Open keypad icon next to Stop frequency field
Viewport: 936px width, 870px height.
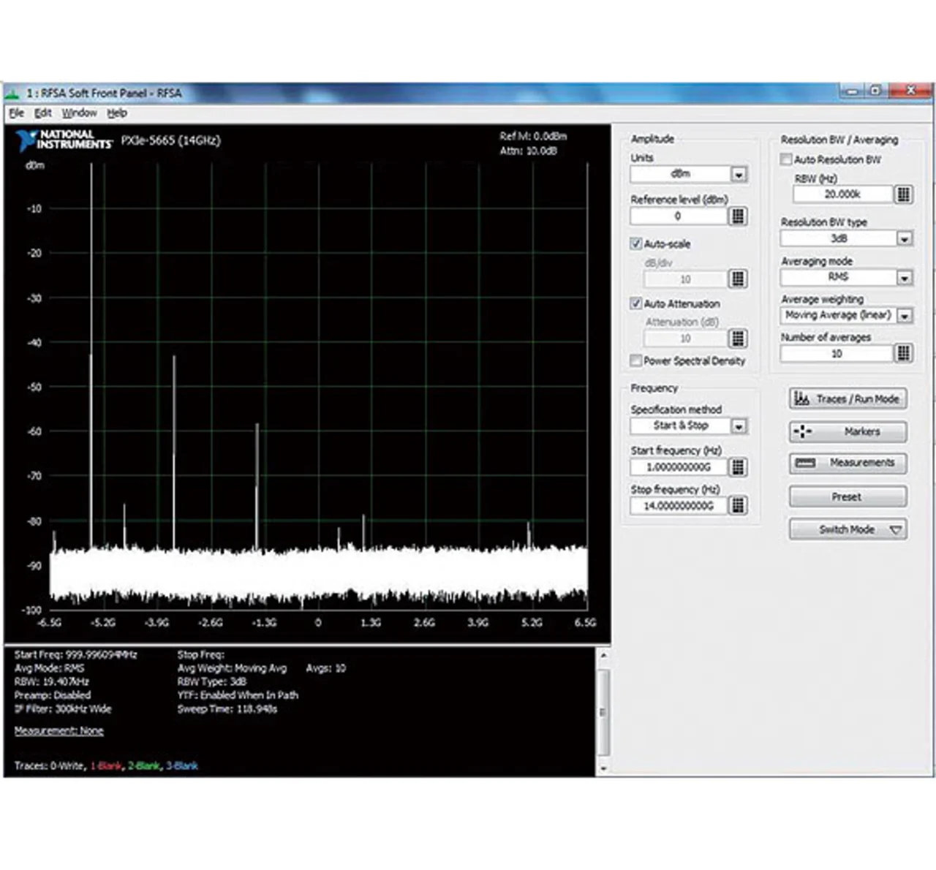[738, 505]
